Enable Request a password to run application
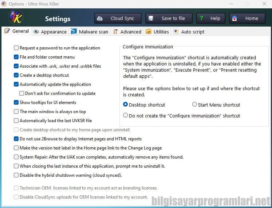The image size is (272, 208). (16, 48)
